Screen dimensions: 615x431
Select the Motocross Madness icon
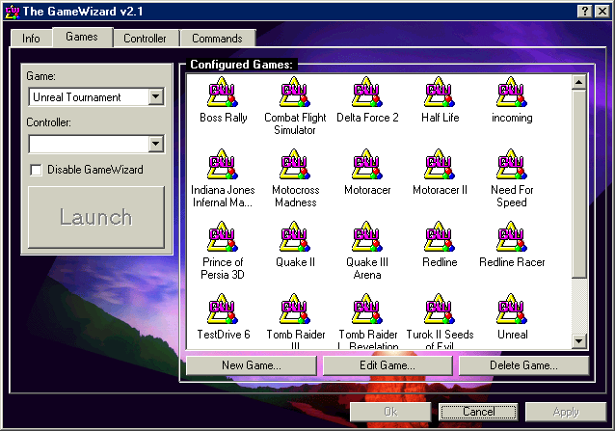(295, 164)
